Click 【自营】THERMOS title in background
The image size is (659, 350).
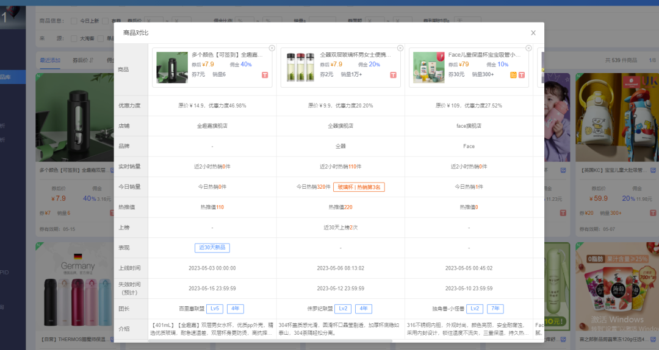tap(74, 339)
